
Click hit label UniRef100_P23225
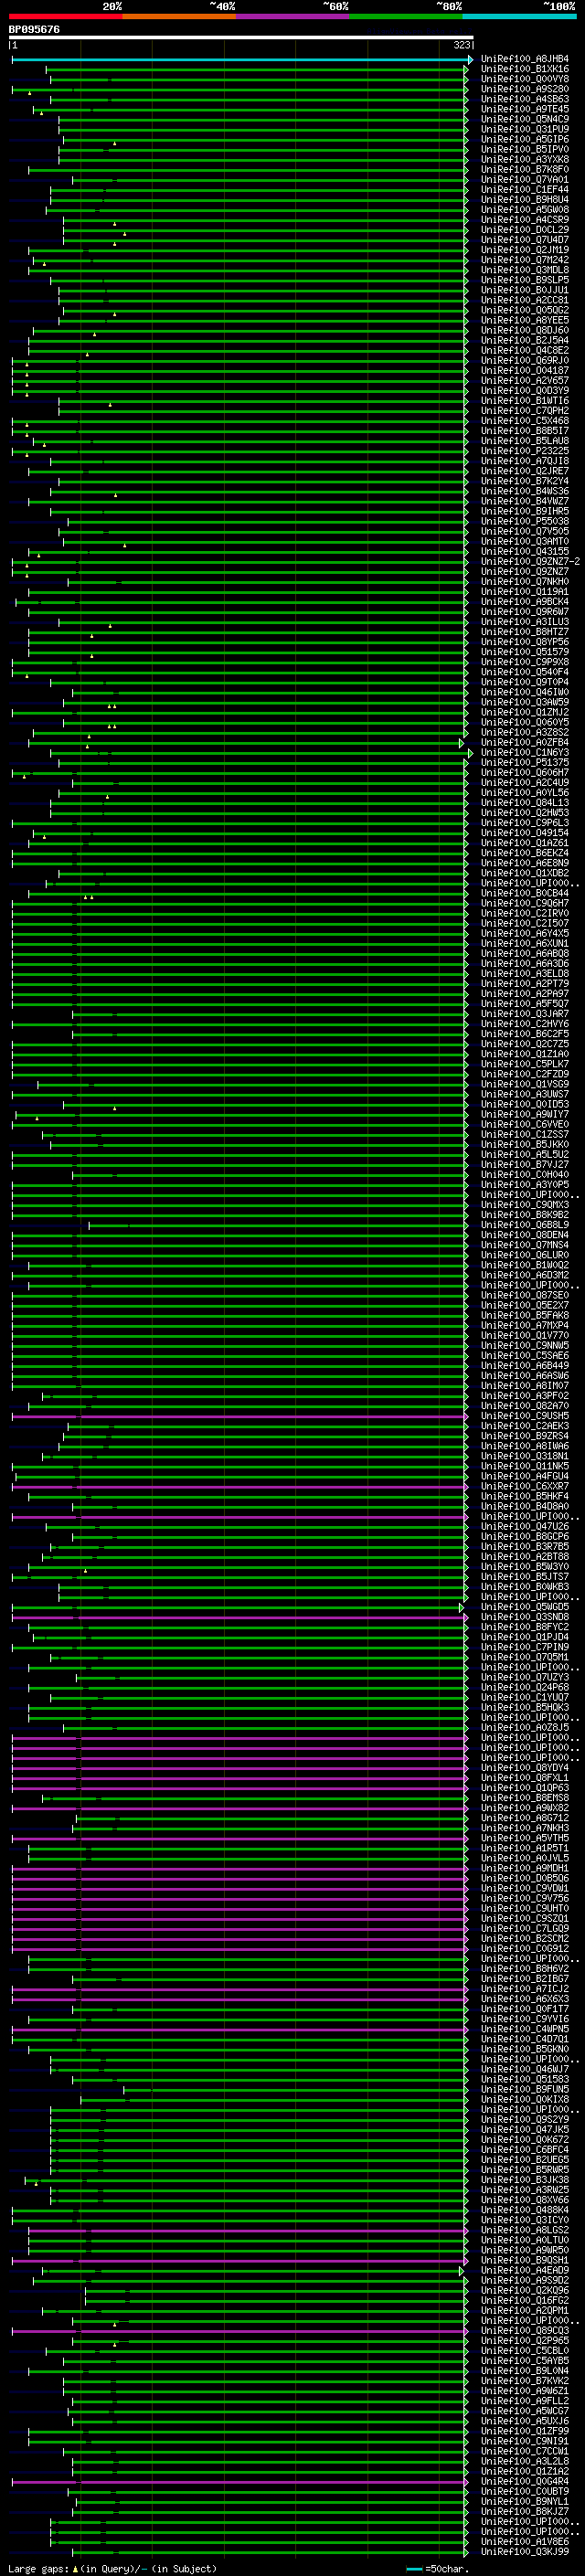pyautogui.click(x=525, y=451)
